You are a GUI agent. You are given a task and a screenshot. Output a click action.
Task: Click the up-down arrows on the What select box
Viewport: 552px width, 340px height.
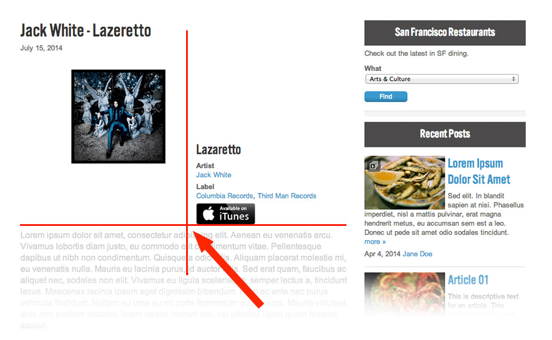(x=514, y=79)
